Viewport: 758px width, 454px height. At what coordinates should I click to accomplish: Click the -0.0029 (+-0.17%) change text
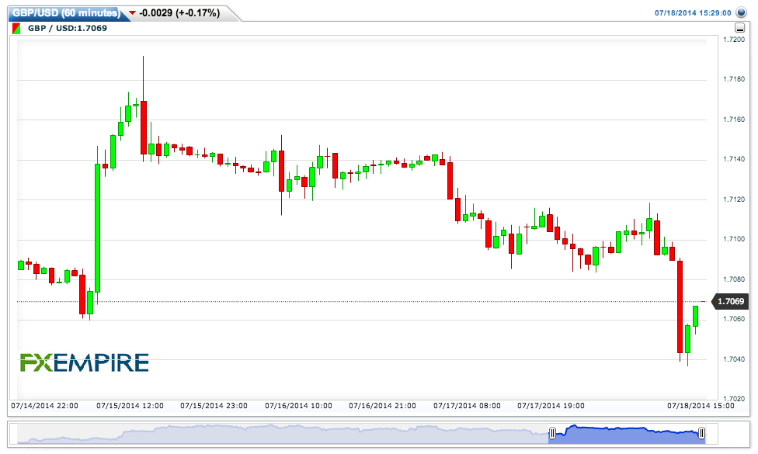pos(179,13)
